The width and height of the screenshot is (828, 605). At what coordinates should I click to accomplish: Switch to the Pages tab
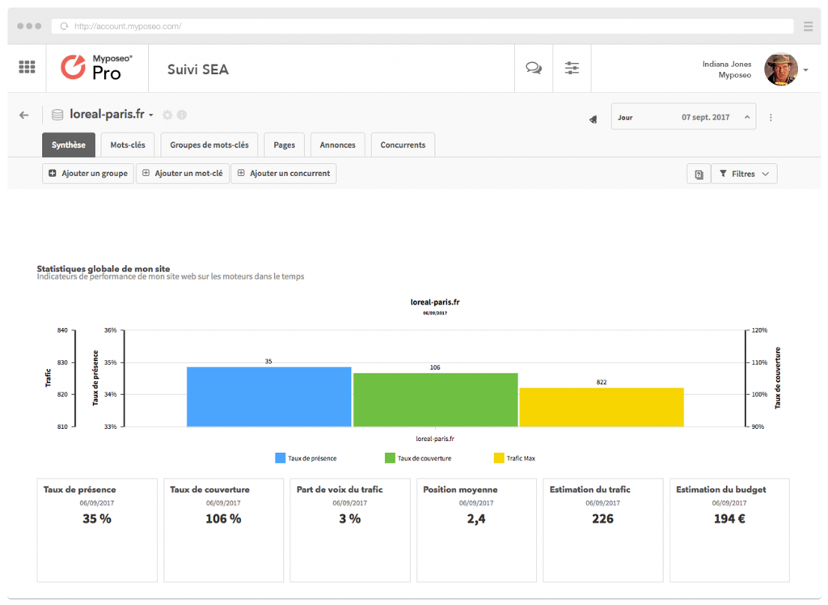click(284, 145)
